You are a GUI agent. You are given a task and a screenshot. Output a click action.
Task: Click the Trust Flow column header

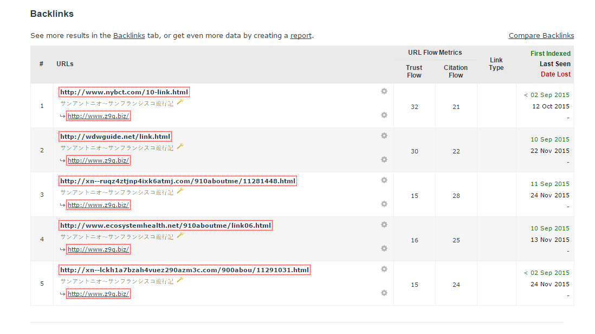click(x=414, y=72)
